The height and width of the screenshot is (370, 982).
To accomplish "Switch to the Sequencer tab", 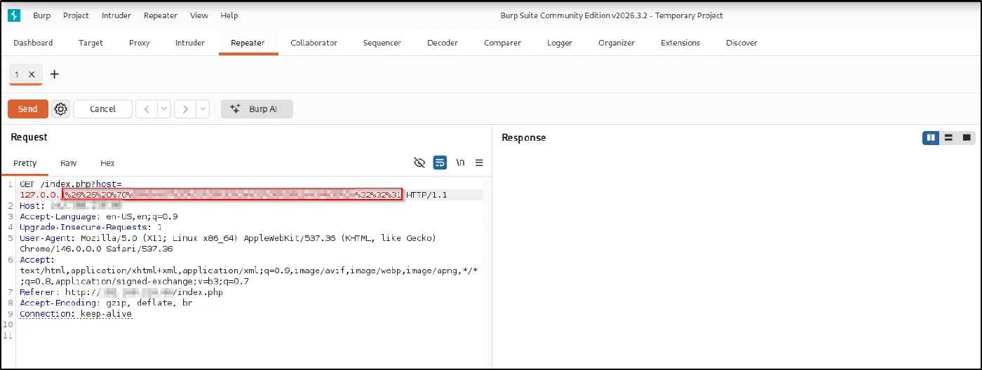I will [x=382, y=43].
